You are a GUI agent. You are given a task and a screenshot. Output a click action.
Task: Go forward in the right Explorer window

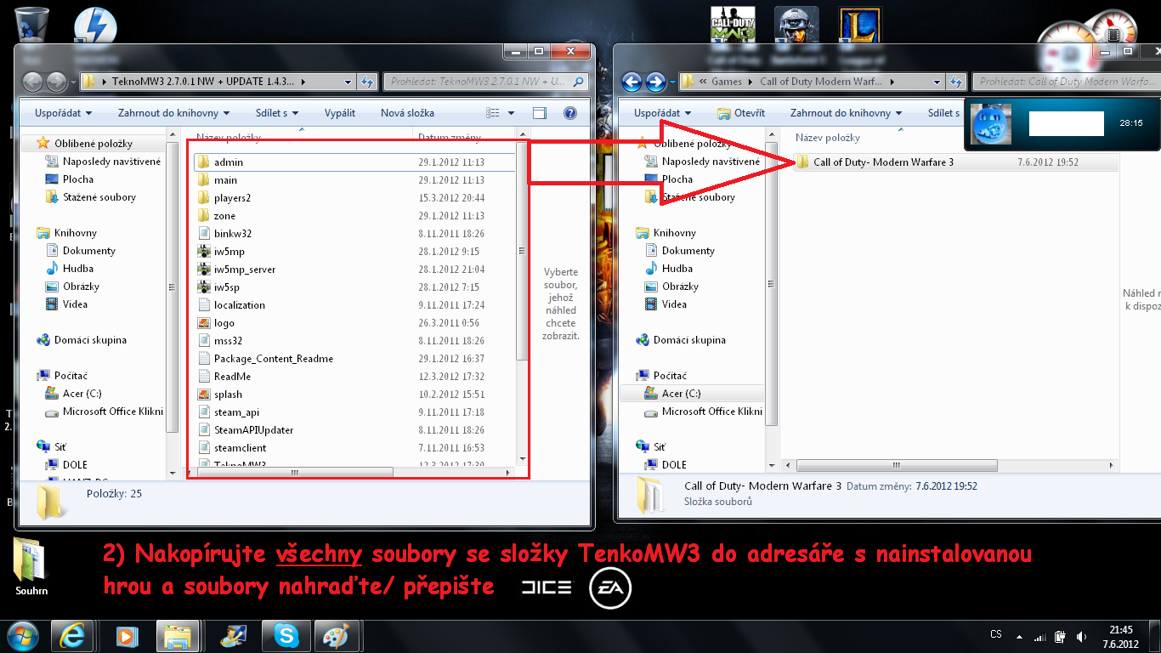655,82
